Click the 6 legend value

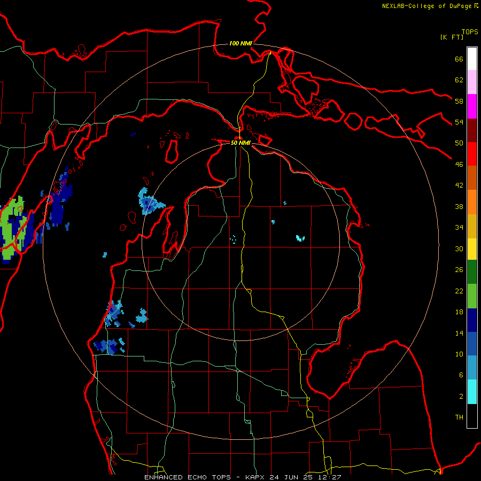461,375
